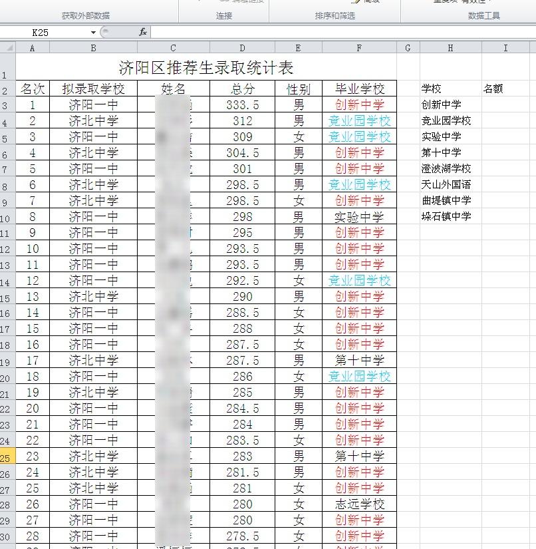Image resolution: width=536 pixels, height=549 pixels.
Task: Select the score cell 301
Action: (x=242, y=169)
